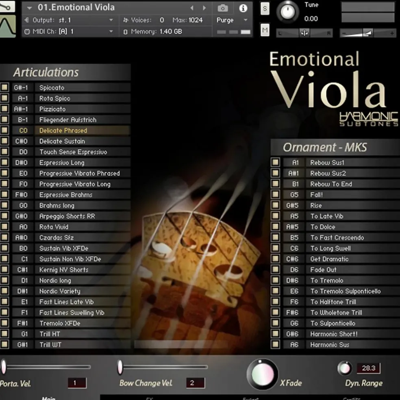The height and width of the screenshot is (400, 400).
Task: Click the Porta. Vel. value field
Action: pyautogui.click(x=77, y=383)
